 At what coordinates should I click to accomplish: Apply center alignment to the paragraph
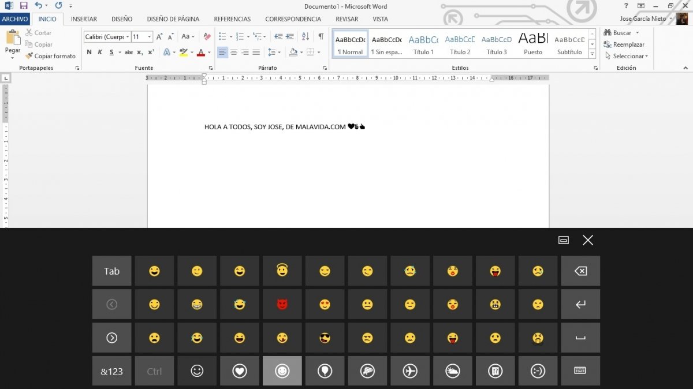pos(234,52)
